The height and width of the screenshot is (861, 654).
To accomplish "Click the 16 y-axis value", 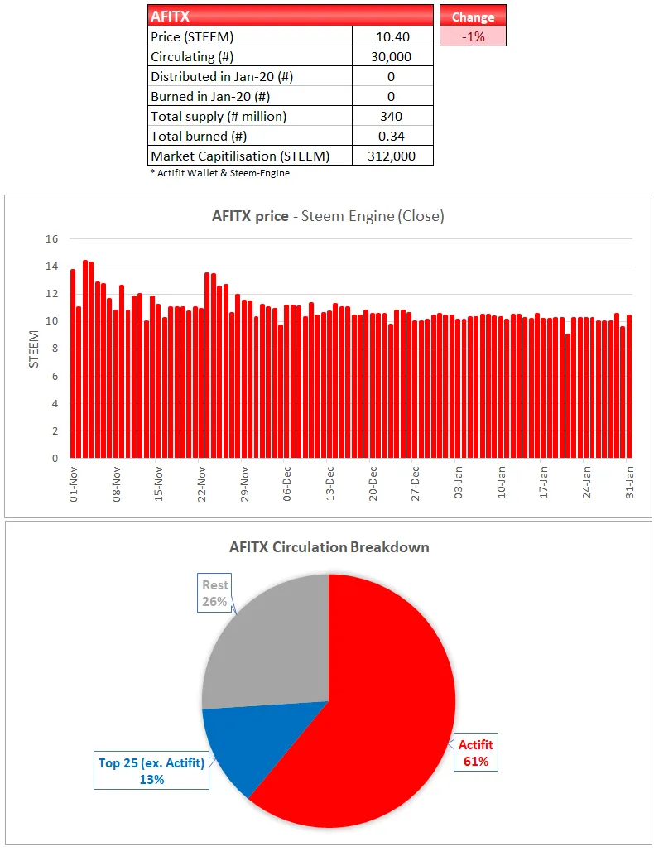I will coord(51,239).
